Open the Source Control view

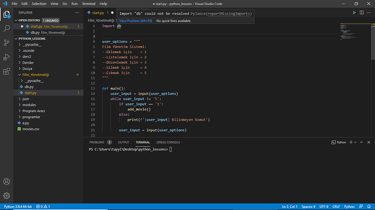pyautogui.click(x=7, y=43)
